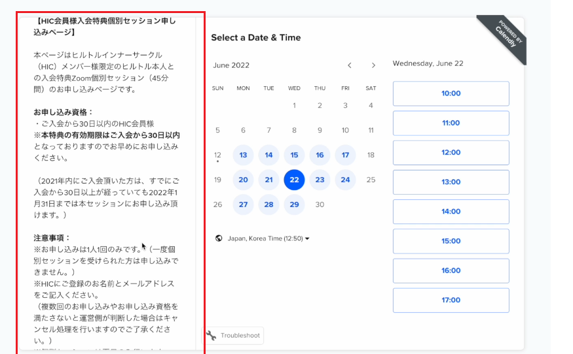Click unavailable date June 1
The height and width of the screenshot is (354, 573).
(294, 105)
